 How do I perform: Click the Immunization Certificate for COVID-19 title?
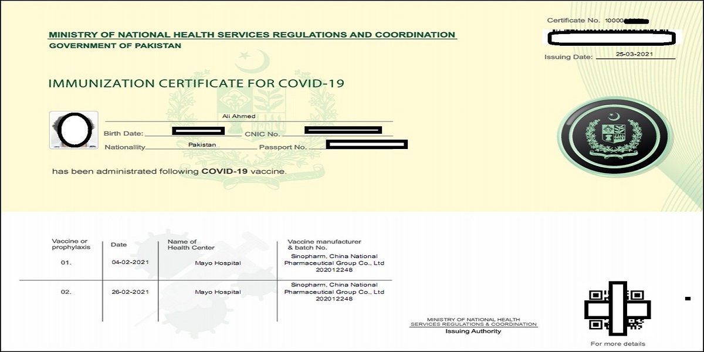coord(196,83)
